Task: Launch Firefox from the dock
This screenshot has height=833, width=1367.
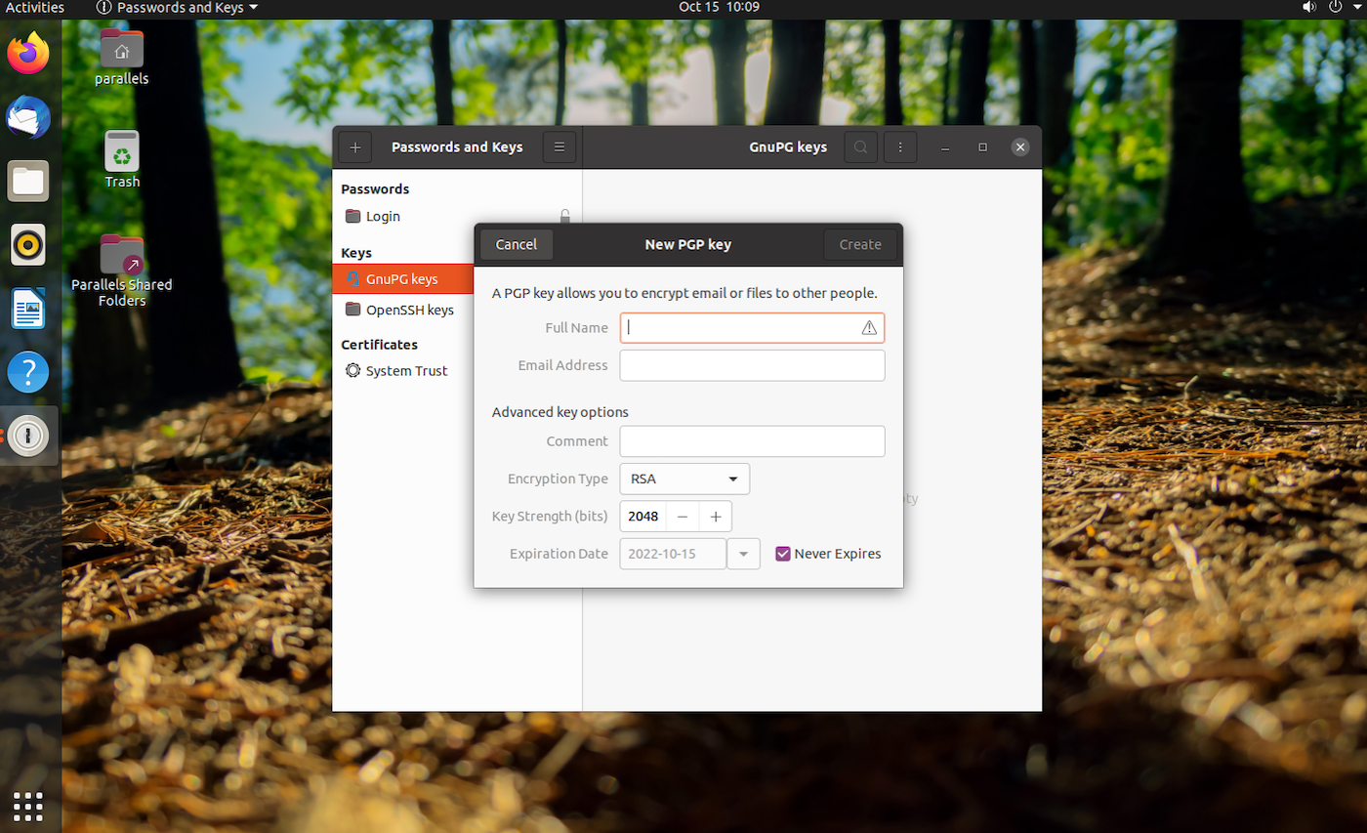Action: click(28, 53)
